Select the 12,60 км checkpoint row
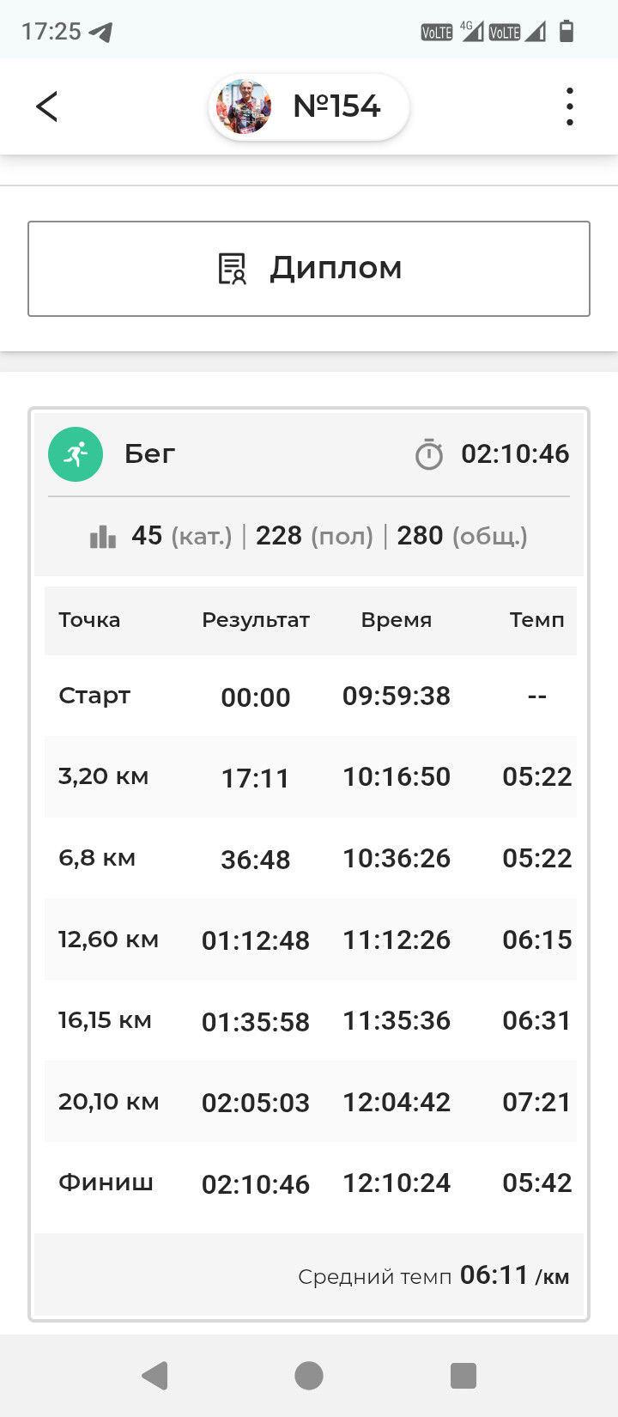 [311, 940]
